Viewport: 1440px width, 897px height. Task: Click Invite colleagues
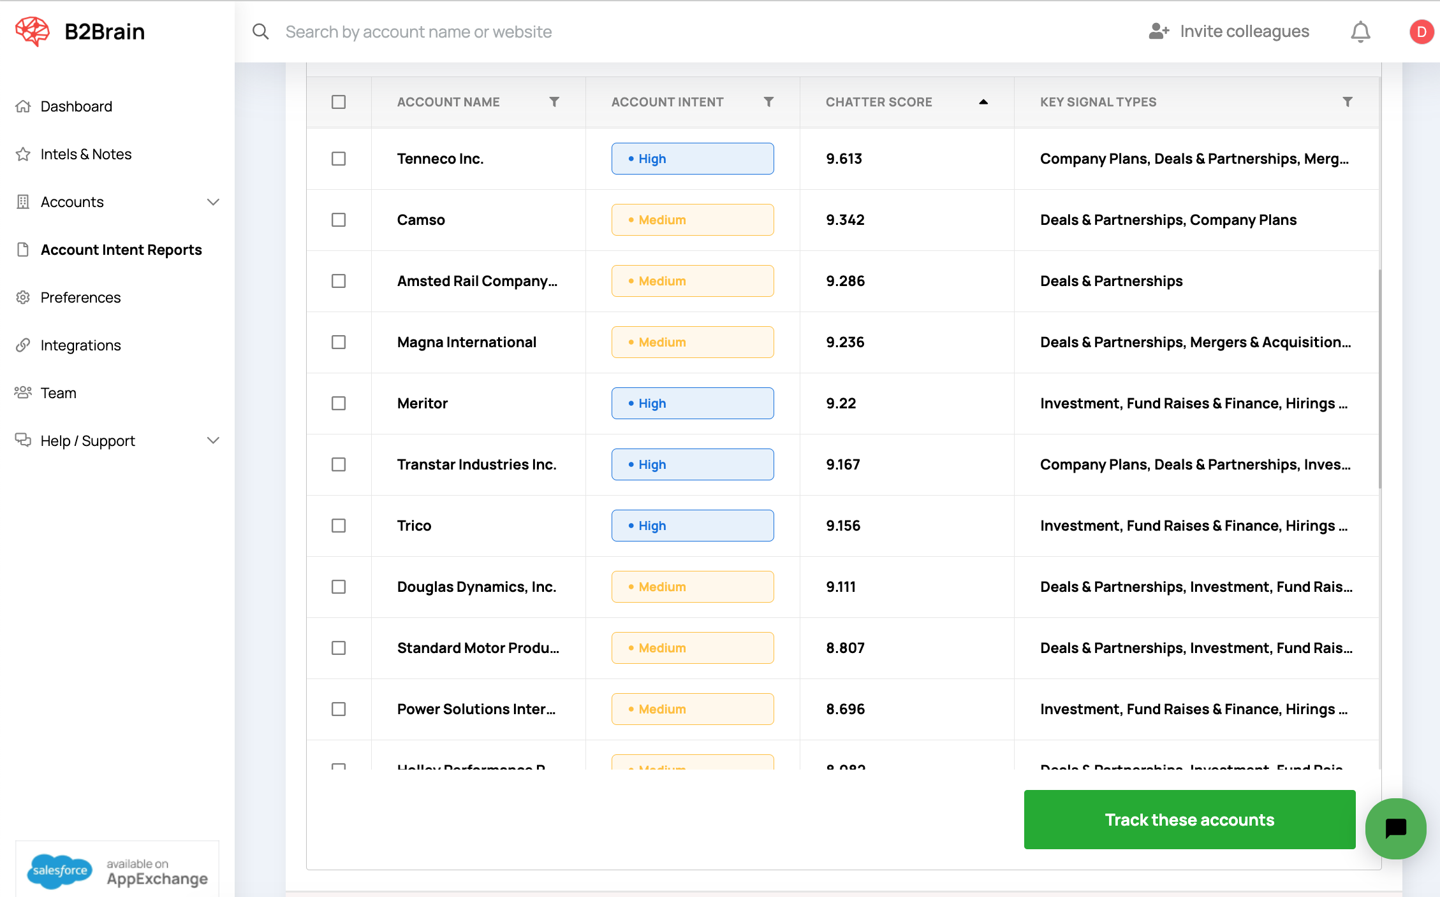pos(1244,31)
